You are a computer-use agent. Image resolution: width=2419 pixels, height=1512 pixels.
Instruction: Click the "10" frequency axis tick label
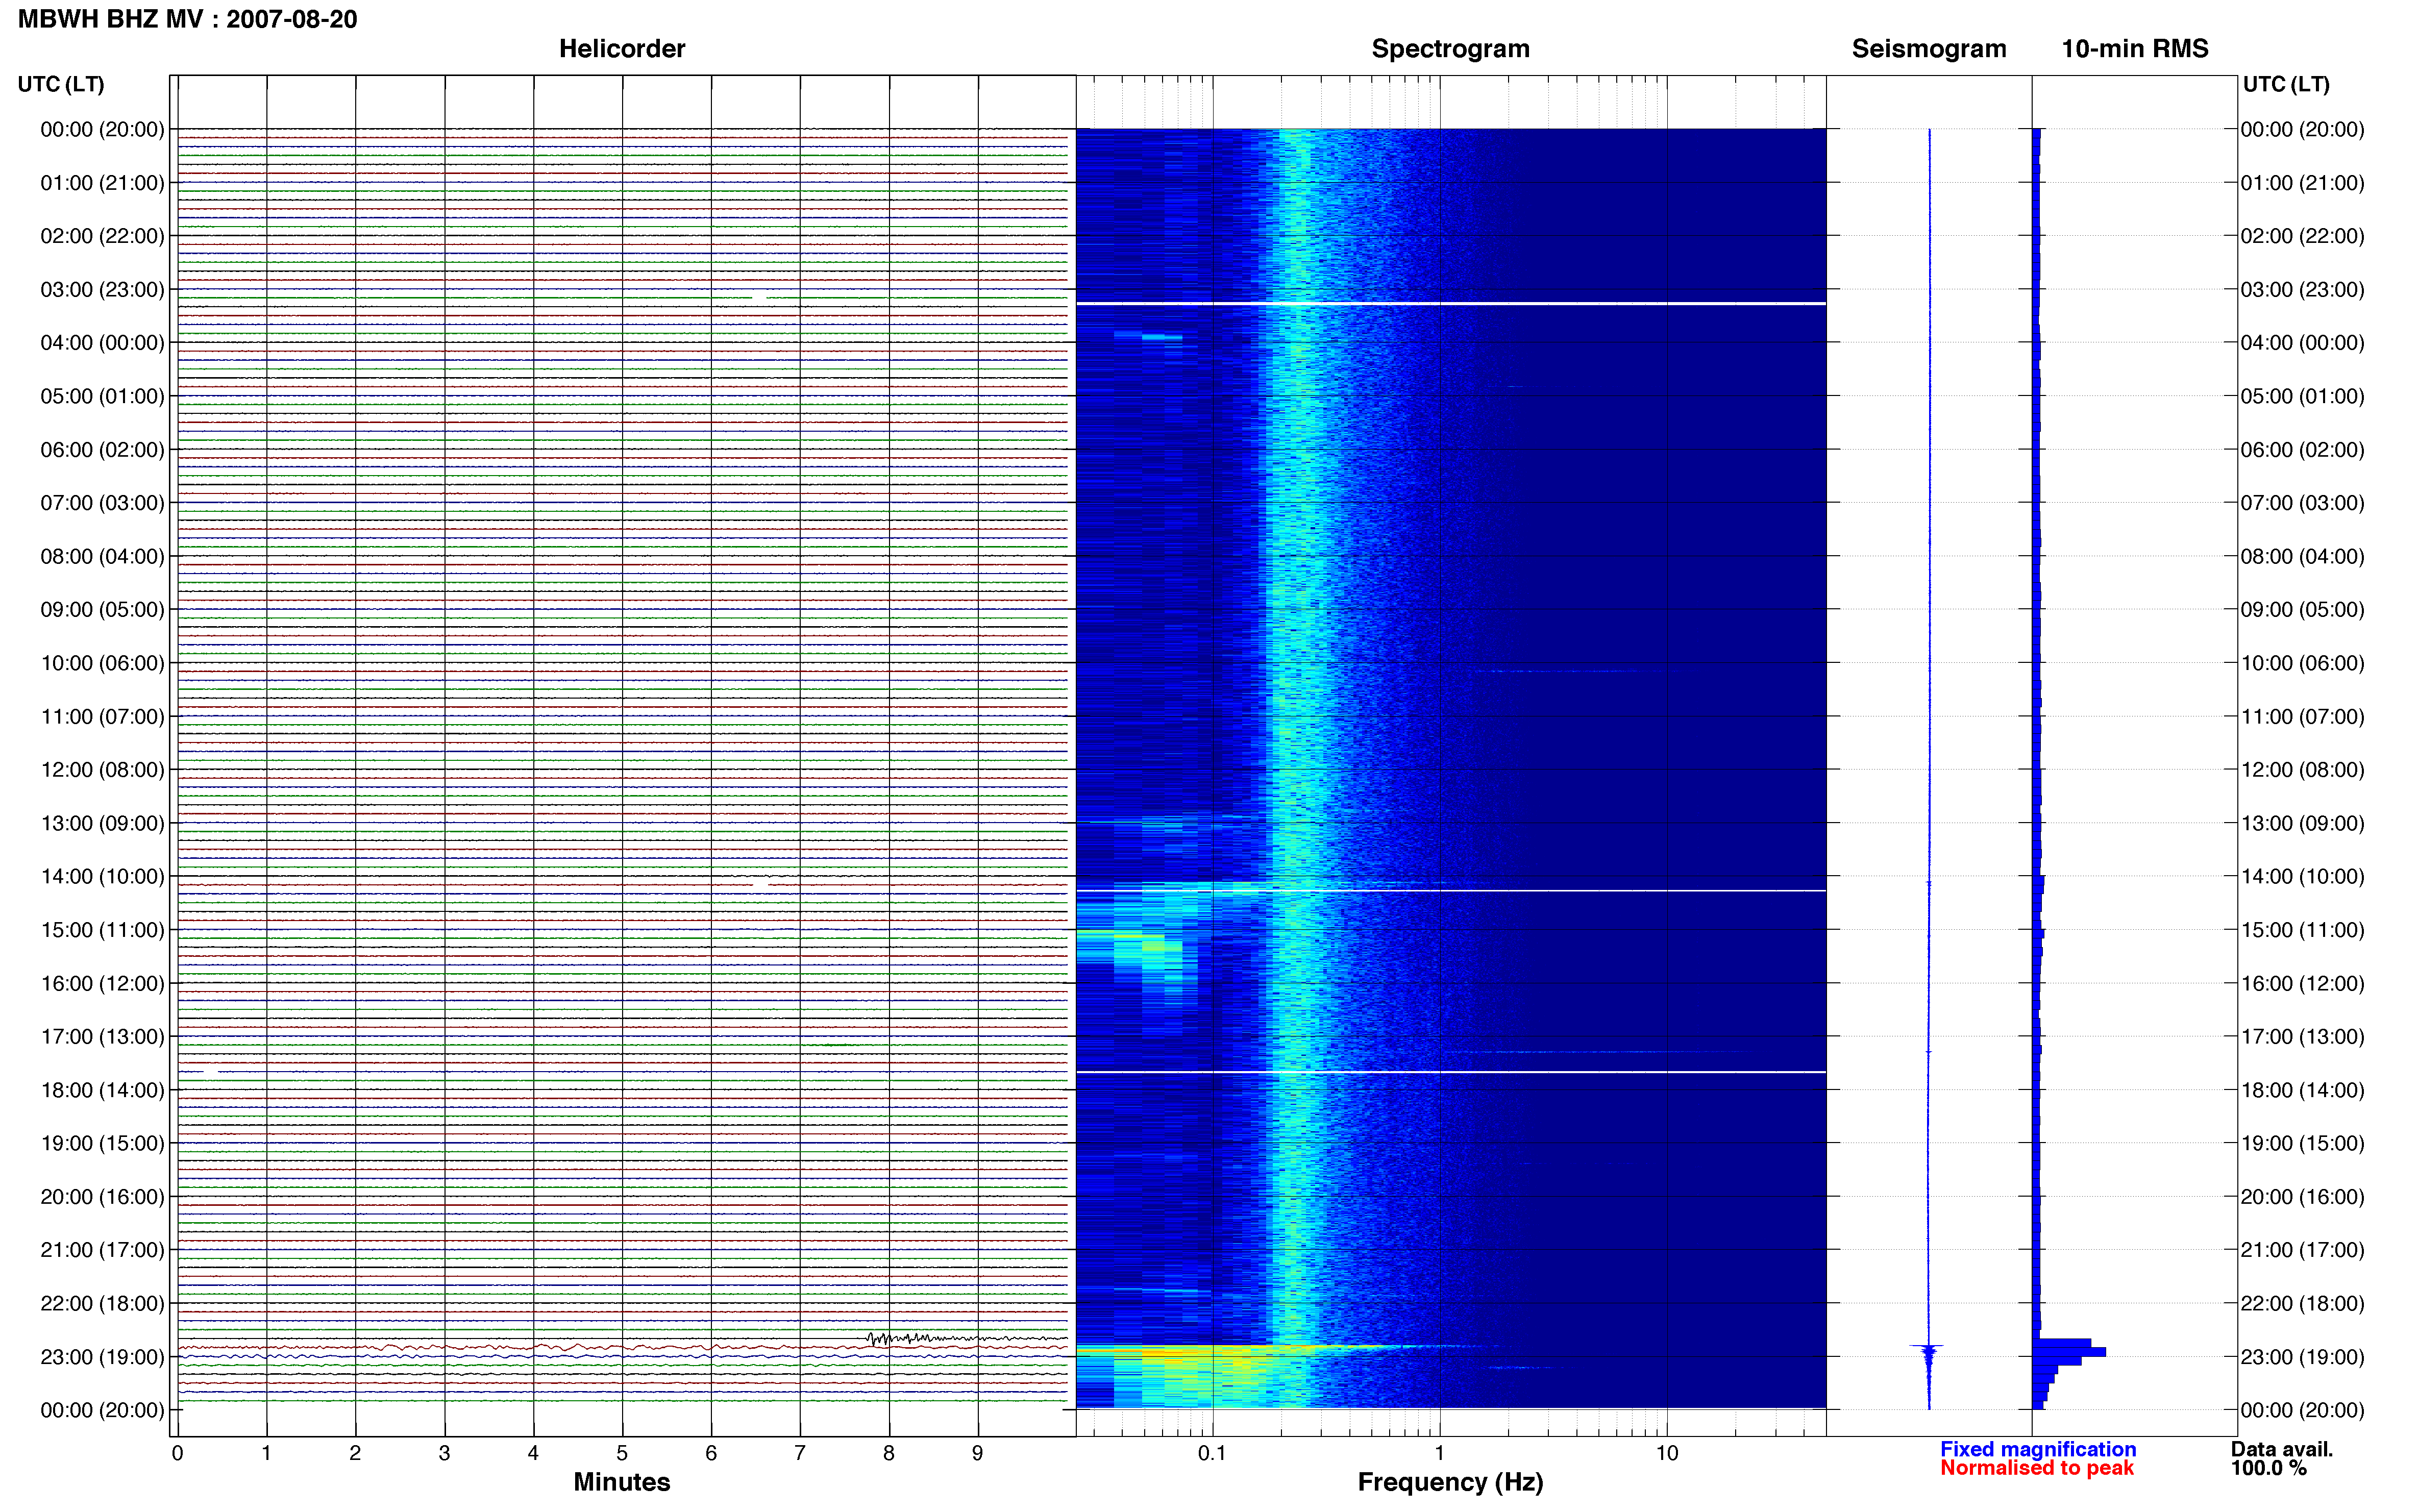[1666, 1453]
